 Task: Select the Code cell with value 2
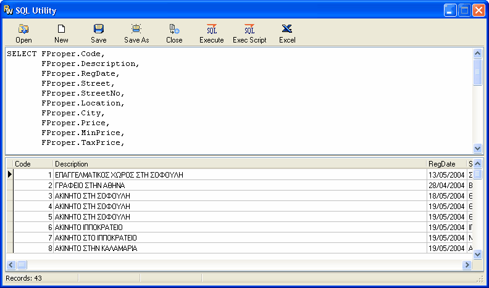(33, 186)
